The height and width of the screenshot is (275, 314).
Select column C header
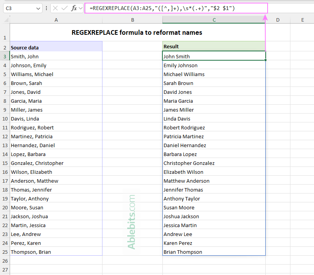[214, 20]
